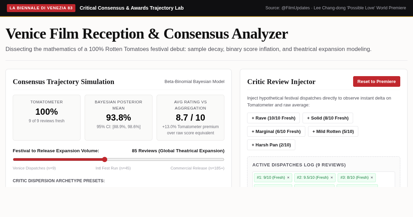
Task: Remove dispatch #2 with its × icon
Action: 332,178
